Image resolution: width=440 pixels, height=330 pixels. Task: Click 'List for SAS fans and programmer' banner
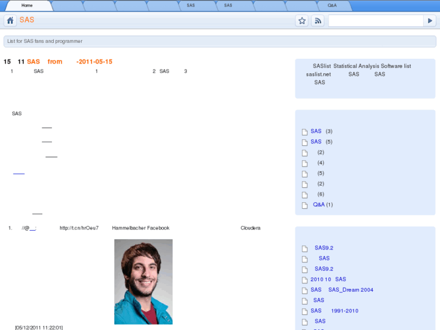click(220, 41)
